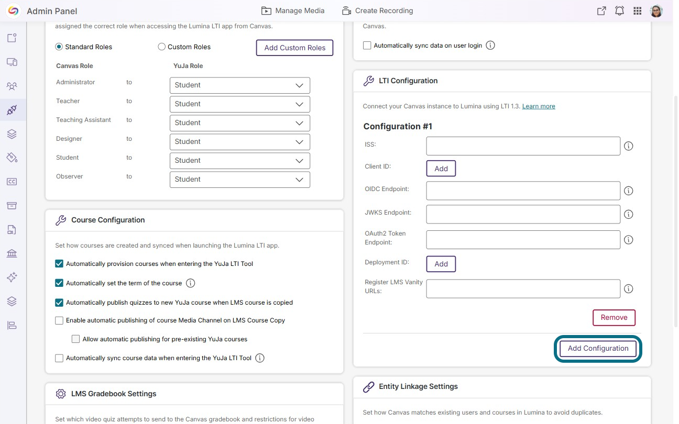Viewport: 679px width, 424px height.
Task: Click the top sidebar square-with-dot icon
Action: click(x=12, y=38)
